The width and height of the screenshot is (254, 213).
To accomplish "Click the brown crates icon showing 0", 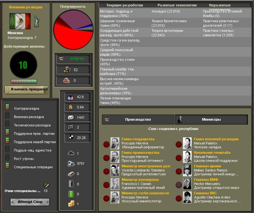I will pos(67,80).
